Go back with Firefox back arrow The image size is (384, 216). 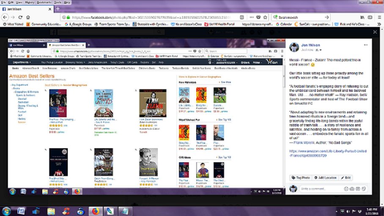5,17
